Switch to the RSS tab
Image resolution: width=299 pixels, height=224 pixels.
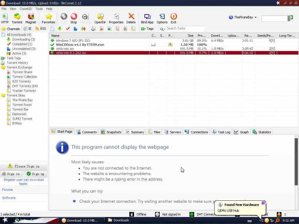[41, 29]
